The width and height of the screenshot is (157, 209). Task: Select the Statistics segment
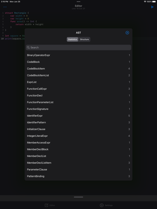coord(73,39)
